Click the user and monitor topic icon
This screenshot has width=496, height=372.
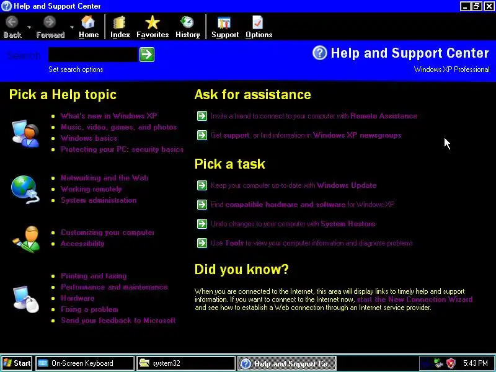click(x=25, y=134)
